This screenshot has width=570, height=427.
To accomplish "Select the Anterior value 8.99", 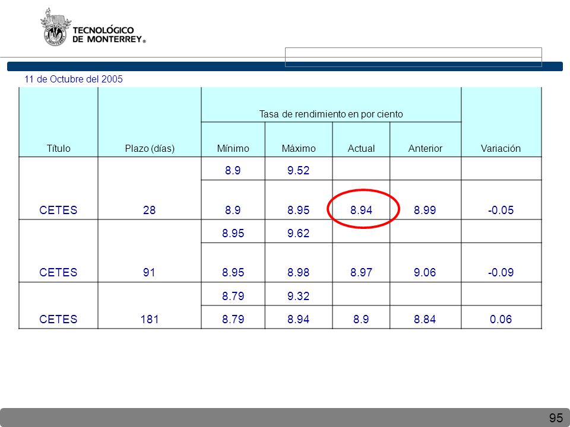I will (x=425, y=210).
